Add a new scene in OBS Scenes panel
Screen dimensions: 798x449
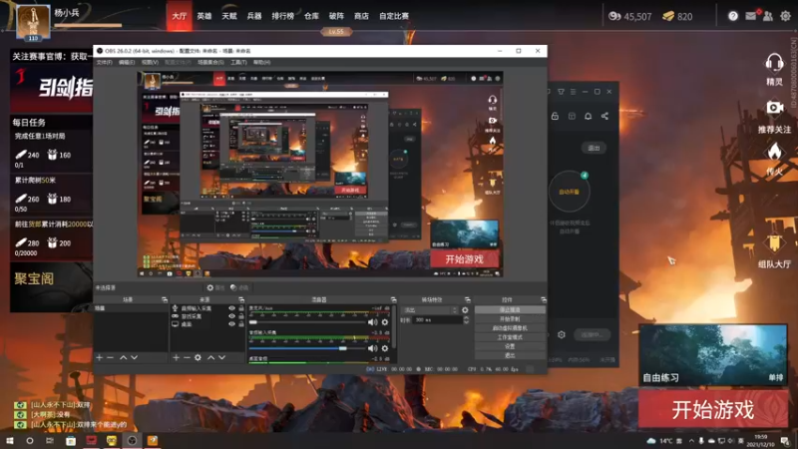click(x=99, y=357)
